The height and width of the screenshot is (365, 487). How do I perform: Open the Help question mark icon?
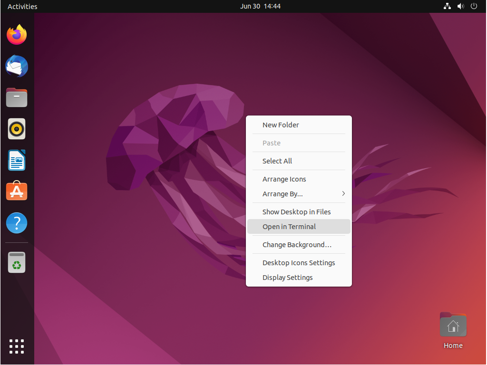click(x=17, y=223)
